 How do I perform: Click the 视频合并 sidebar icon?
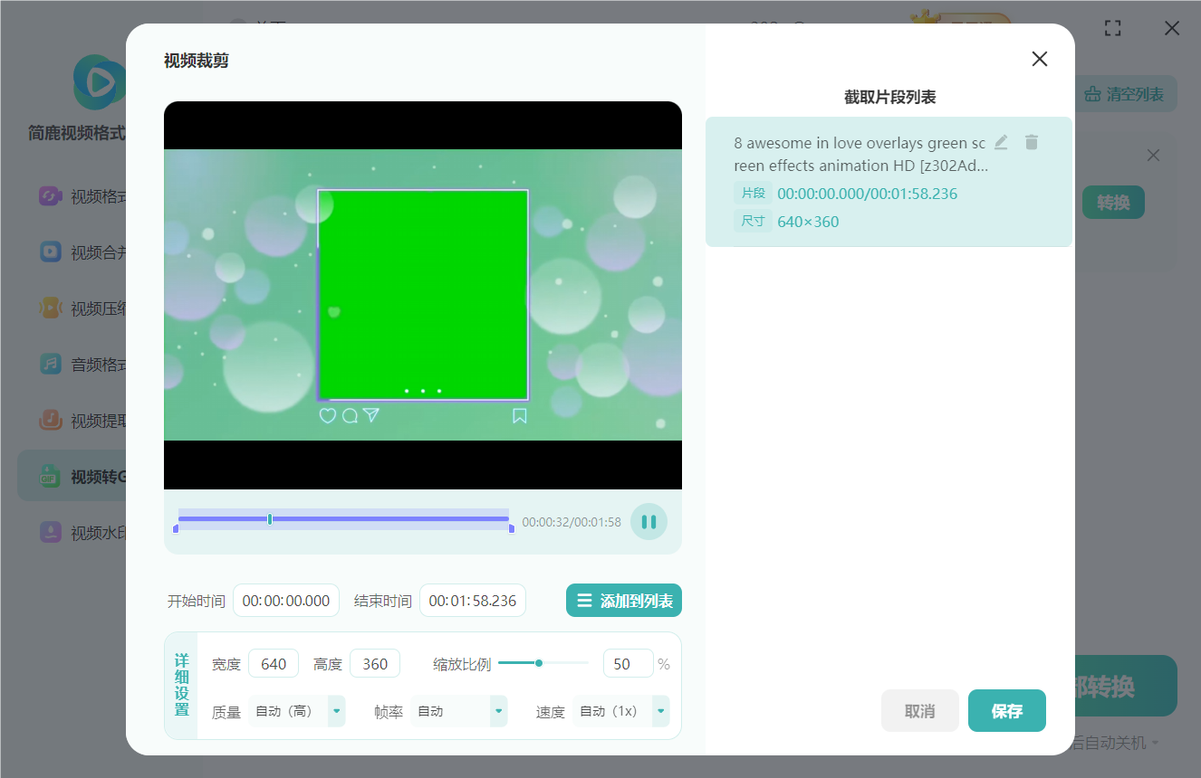click(51, 252)
